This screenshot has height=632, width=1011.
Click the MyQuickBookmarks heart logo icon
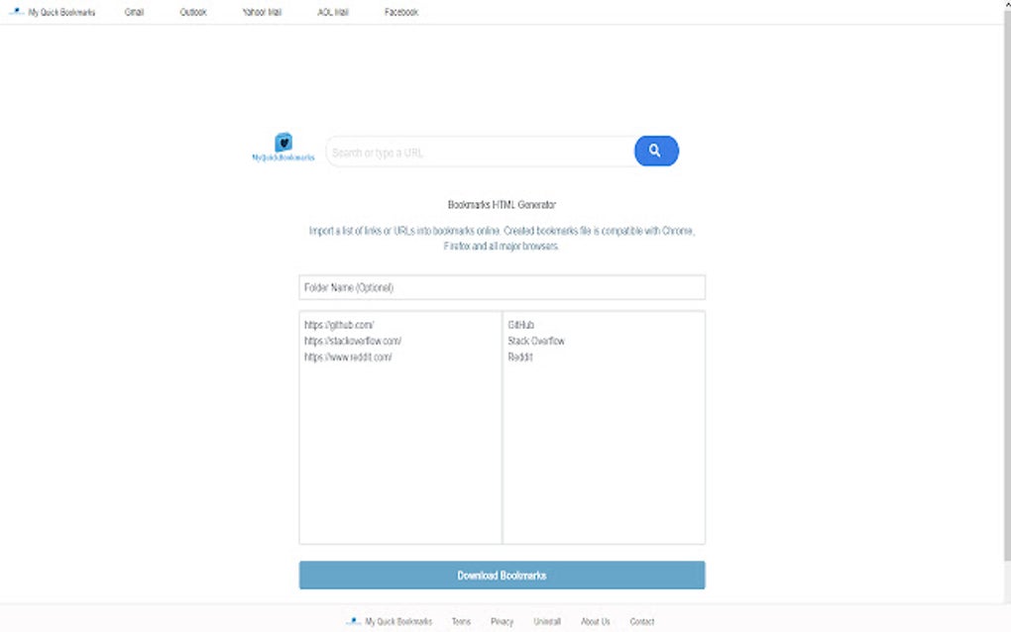point(284,144)
